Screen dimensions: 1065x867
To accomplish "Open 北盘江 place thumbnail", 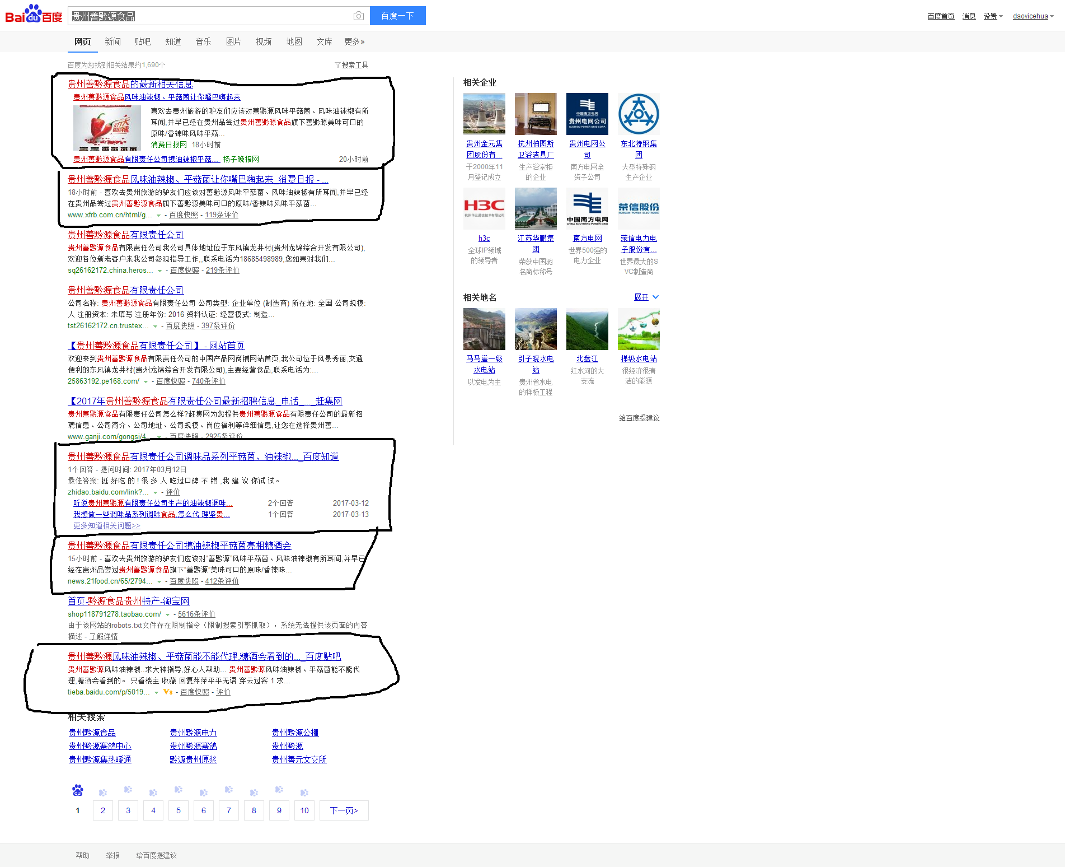I will click(x=587, y=329).
